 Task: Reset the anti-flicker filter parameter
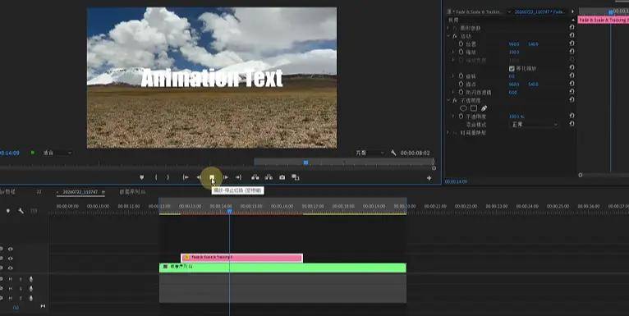[572, 91]
